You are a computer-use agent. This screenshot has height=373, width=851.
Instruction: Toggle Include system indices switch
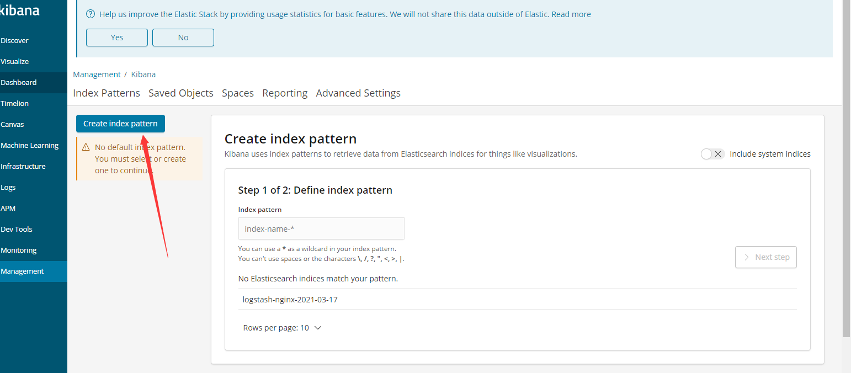[x=712, y=154]
